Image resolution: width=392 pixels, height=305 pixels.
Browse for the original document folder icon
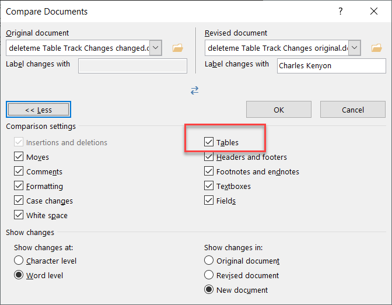[x=178, y=48]
